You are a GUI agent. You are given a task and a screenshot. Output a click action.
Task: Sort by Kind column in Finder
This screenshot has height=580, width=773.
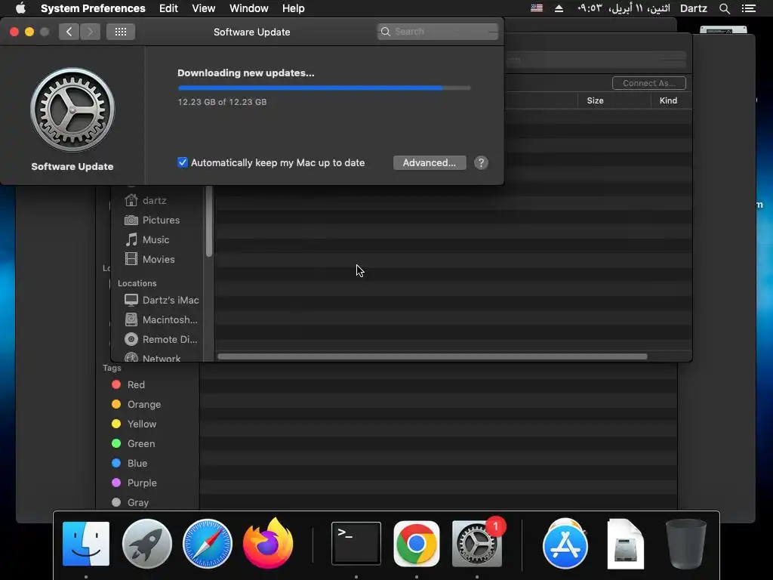pyautogui.click(x=668, y=100)
